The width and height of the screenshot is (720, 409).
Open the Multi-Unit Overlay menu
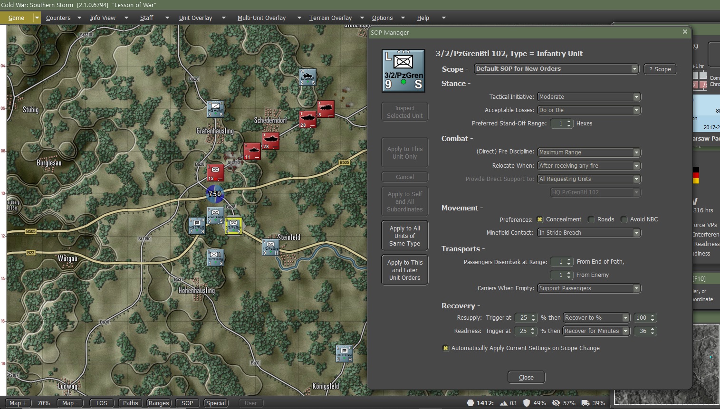pos(261,18)
